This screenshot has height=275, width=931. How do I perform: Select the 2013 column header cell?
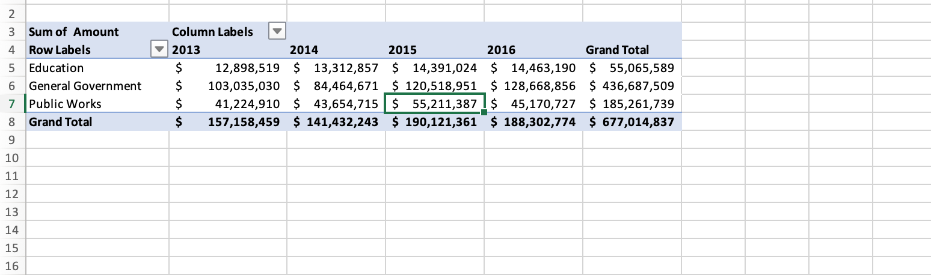pos(229,50)
